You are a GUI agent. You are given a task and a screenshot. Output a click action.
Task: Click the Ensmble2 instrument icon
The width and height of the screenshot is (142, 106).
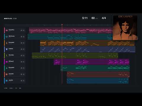pyautogui.click(x=7, y=43)
